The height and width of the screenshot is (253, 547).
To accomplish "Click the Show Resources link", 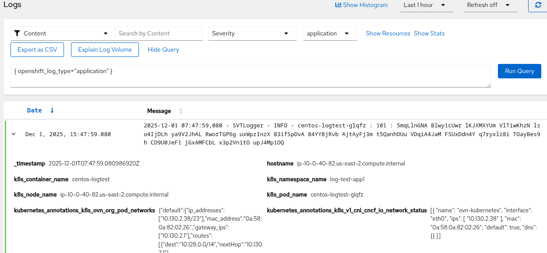I will point(388,33).
